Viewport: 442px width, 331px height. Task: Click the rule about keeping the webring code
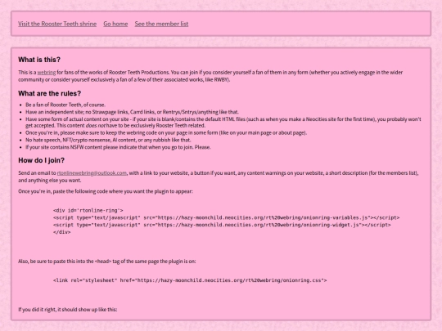pos(166,132)
